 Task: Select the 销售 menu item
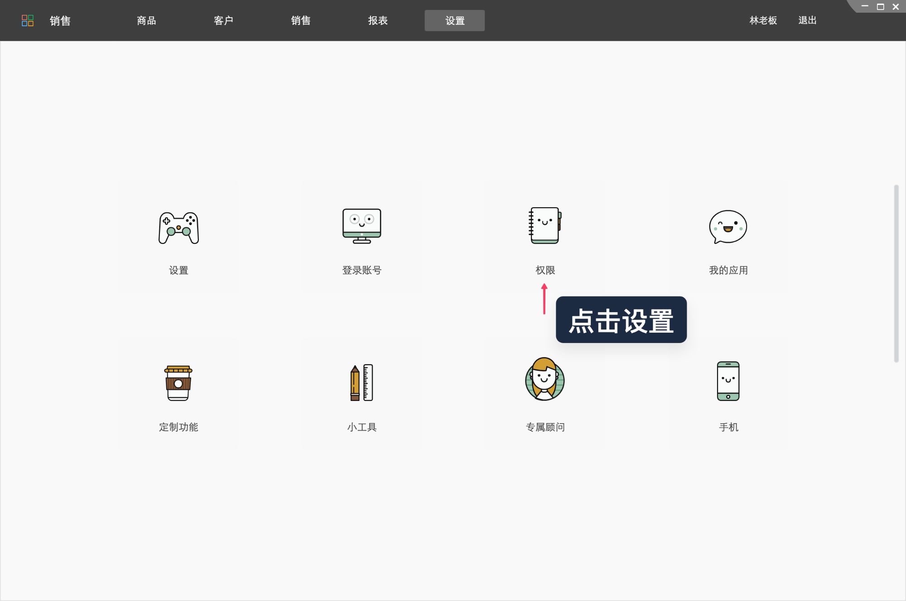click(300, 20)
